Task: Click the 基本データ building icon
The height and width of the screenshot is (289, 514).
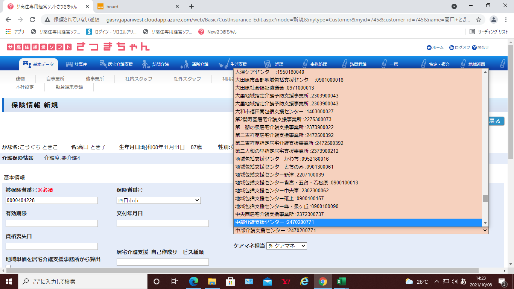Action: click(x=27, y=64)
